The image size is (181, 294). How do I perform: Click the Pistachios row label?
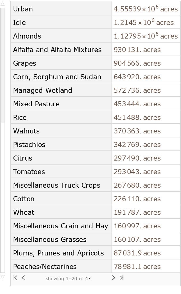[x=29, y=145]
